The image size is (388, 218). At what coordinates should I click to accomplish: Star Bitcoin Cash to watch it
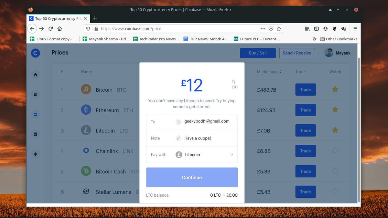335,171
